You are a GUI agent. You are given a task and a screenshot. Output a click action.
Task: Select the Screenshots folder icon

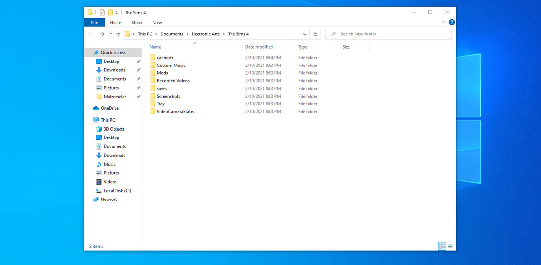pos(153,96)
